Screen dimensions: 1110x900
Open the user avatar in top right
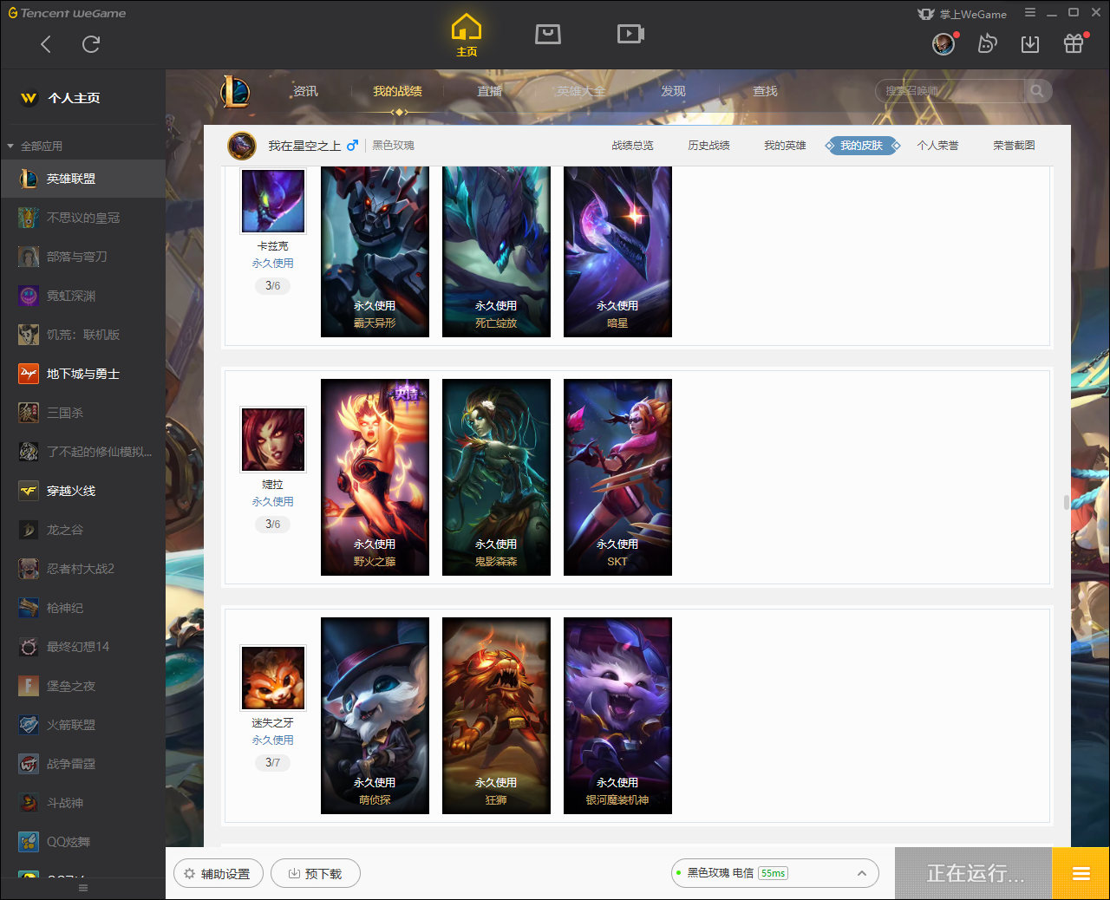pyautogui.click(x=943, y=43)
